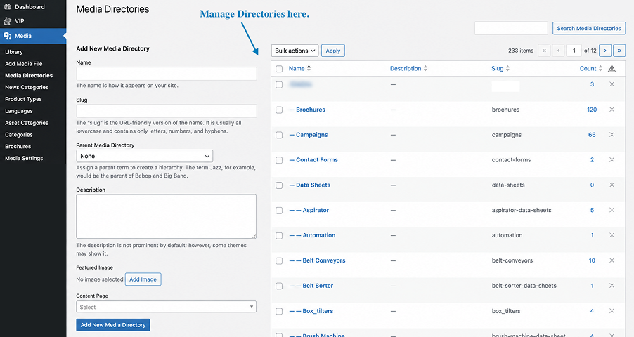Check the Belt Sorter row checkbox
This screenshot has height=337, width=634.
click(x=279, y=286)
